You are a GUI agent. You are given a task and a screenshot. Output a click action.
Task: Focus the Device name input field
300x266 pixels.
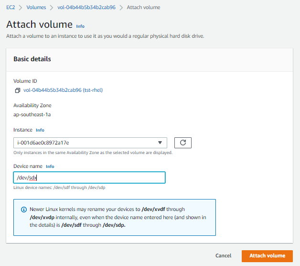89,177
